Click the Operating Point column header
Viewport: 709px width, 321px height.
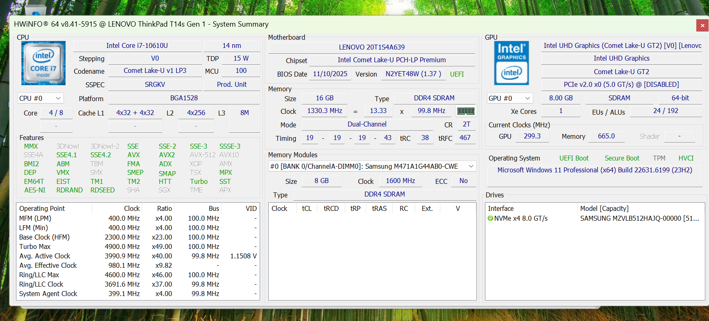tap(54, 209)
